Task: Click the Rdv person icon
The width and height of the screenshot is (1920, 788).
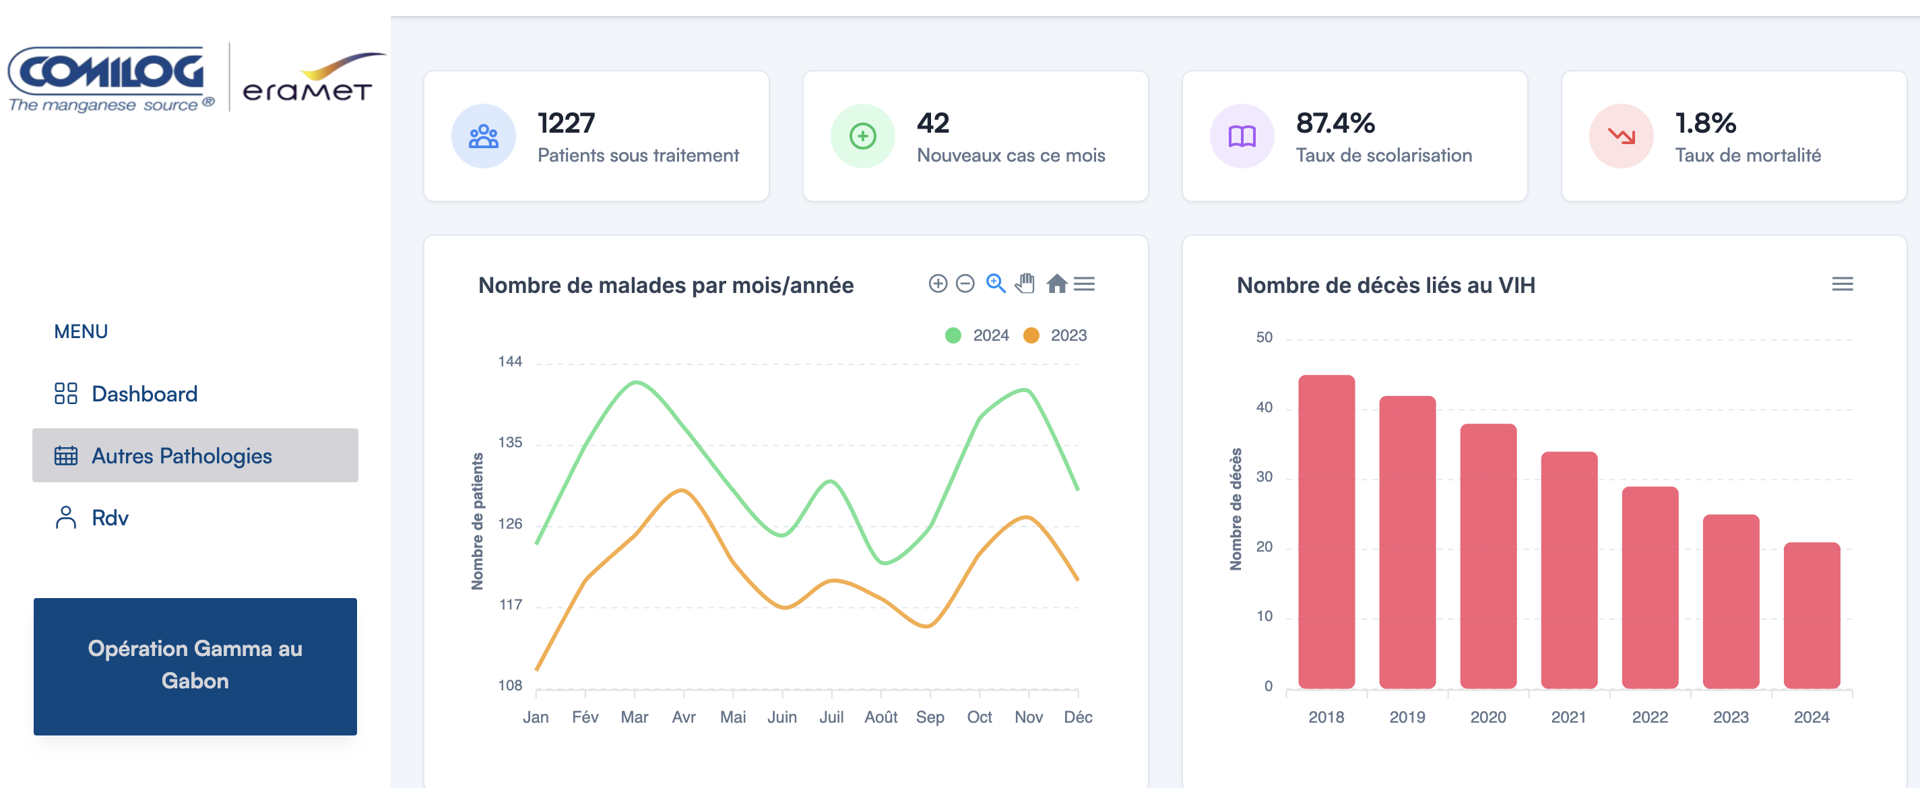Action: point(65,517)
